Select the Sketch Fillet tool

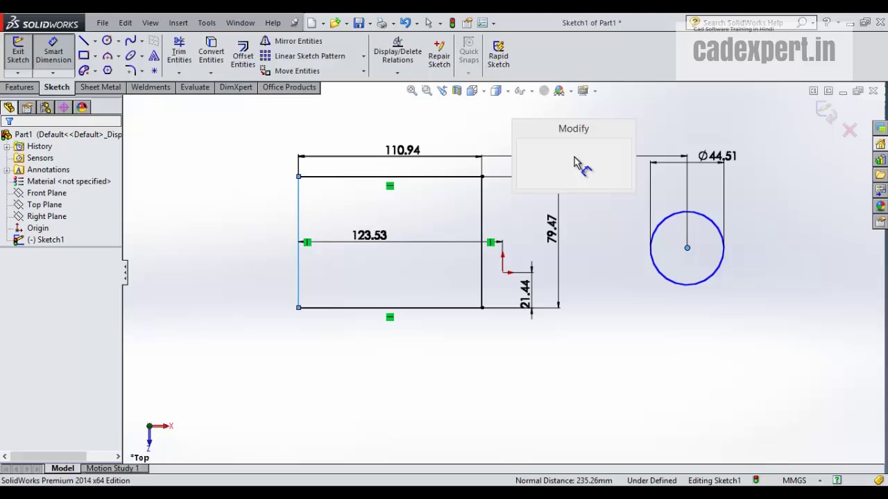point(130,71)
